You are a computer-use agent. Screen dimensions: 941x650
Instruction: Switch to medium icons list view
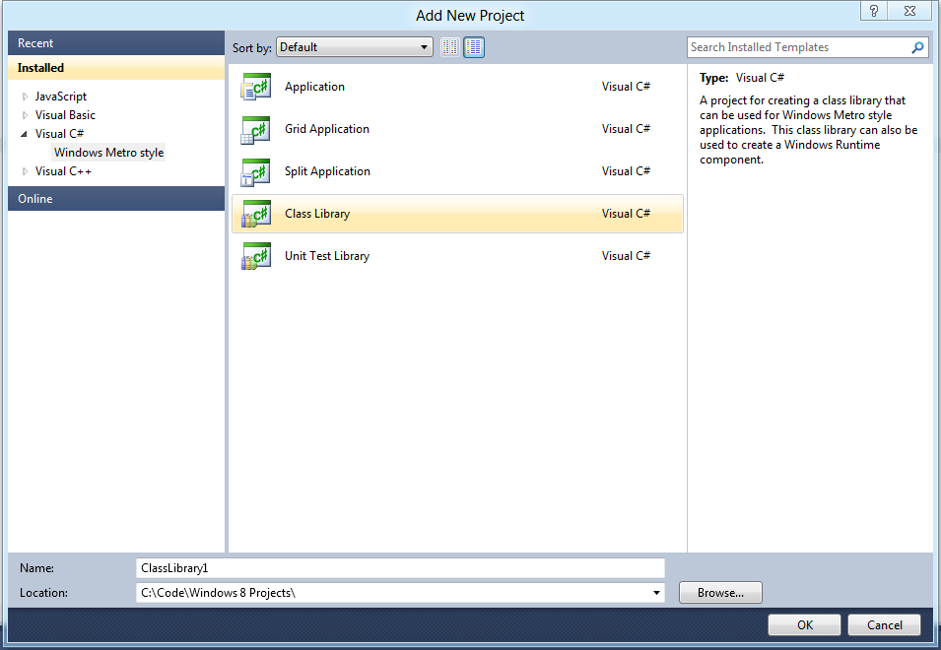pyautogui.click(x=474, y=47)
